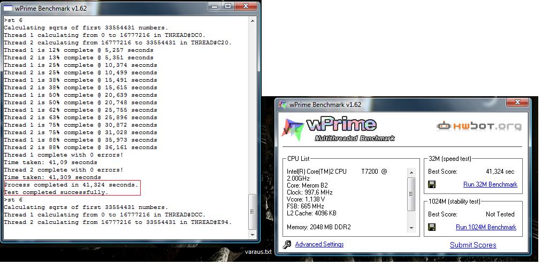This screenshot has width=542, height=264.
Task: Click the 'Process completed in 41,324 seconds.' line
Action: coord(71,185)
